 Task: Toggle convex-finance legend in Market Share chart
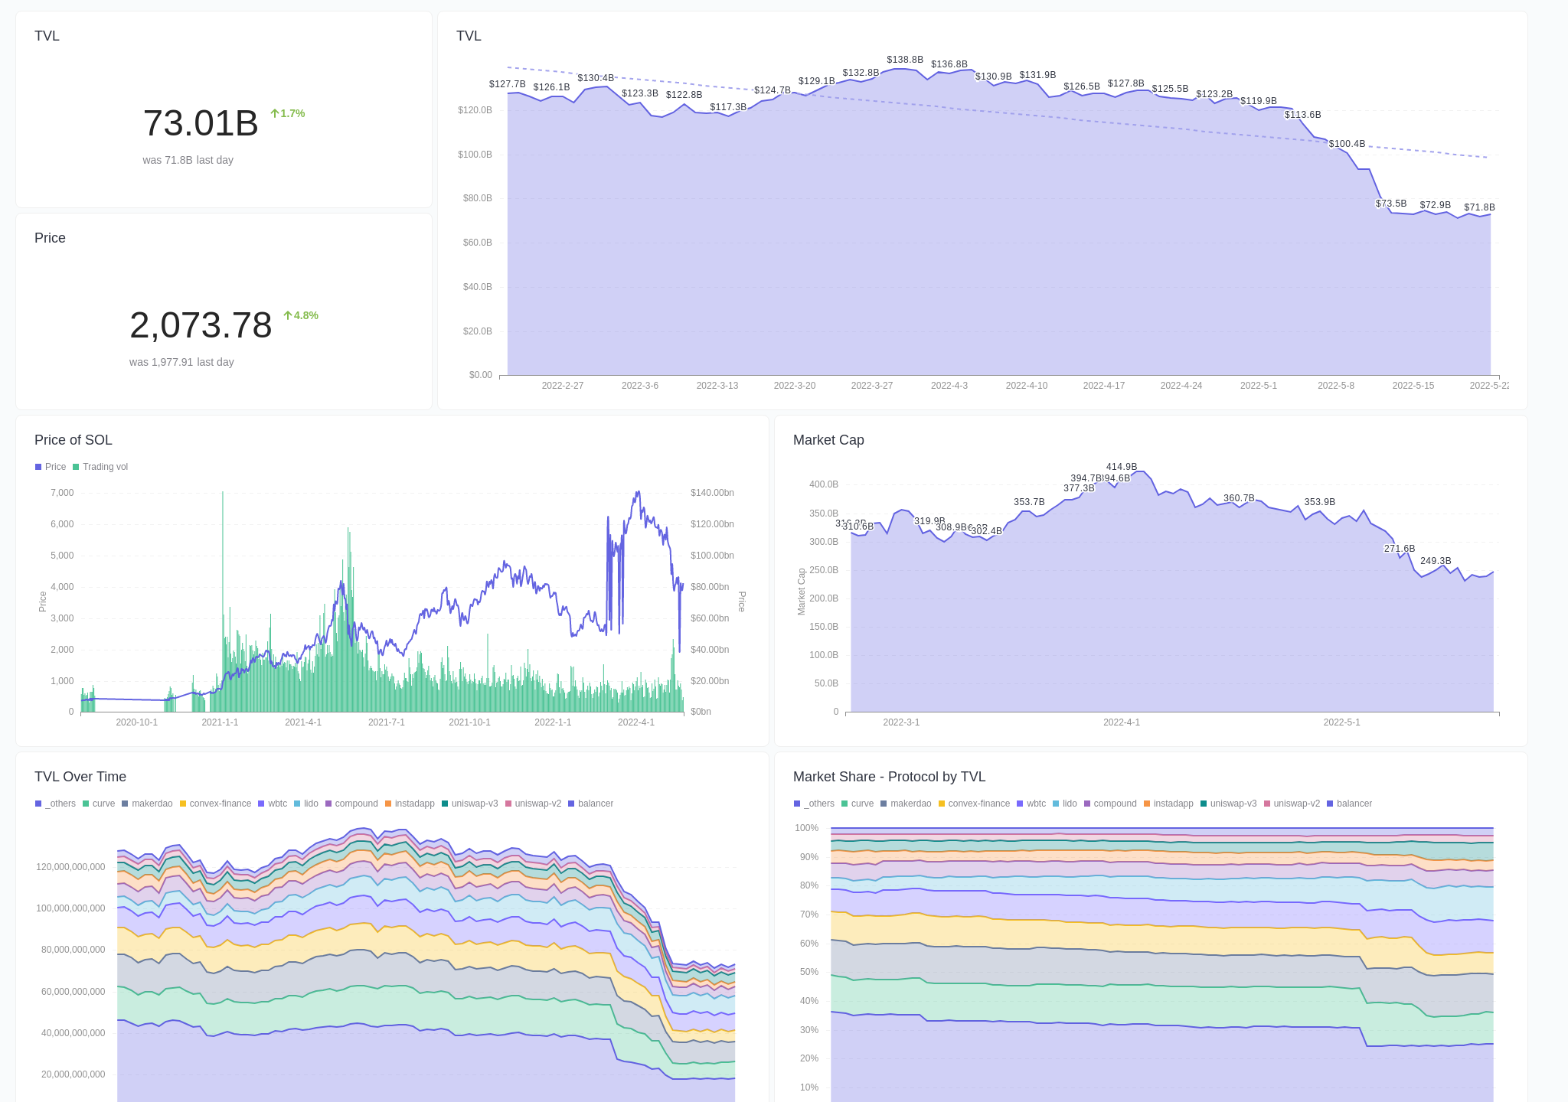click(974, 804)
